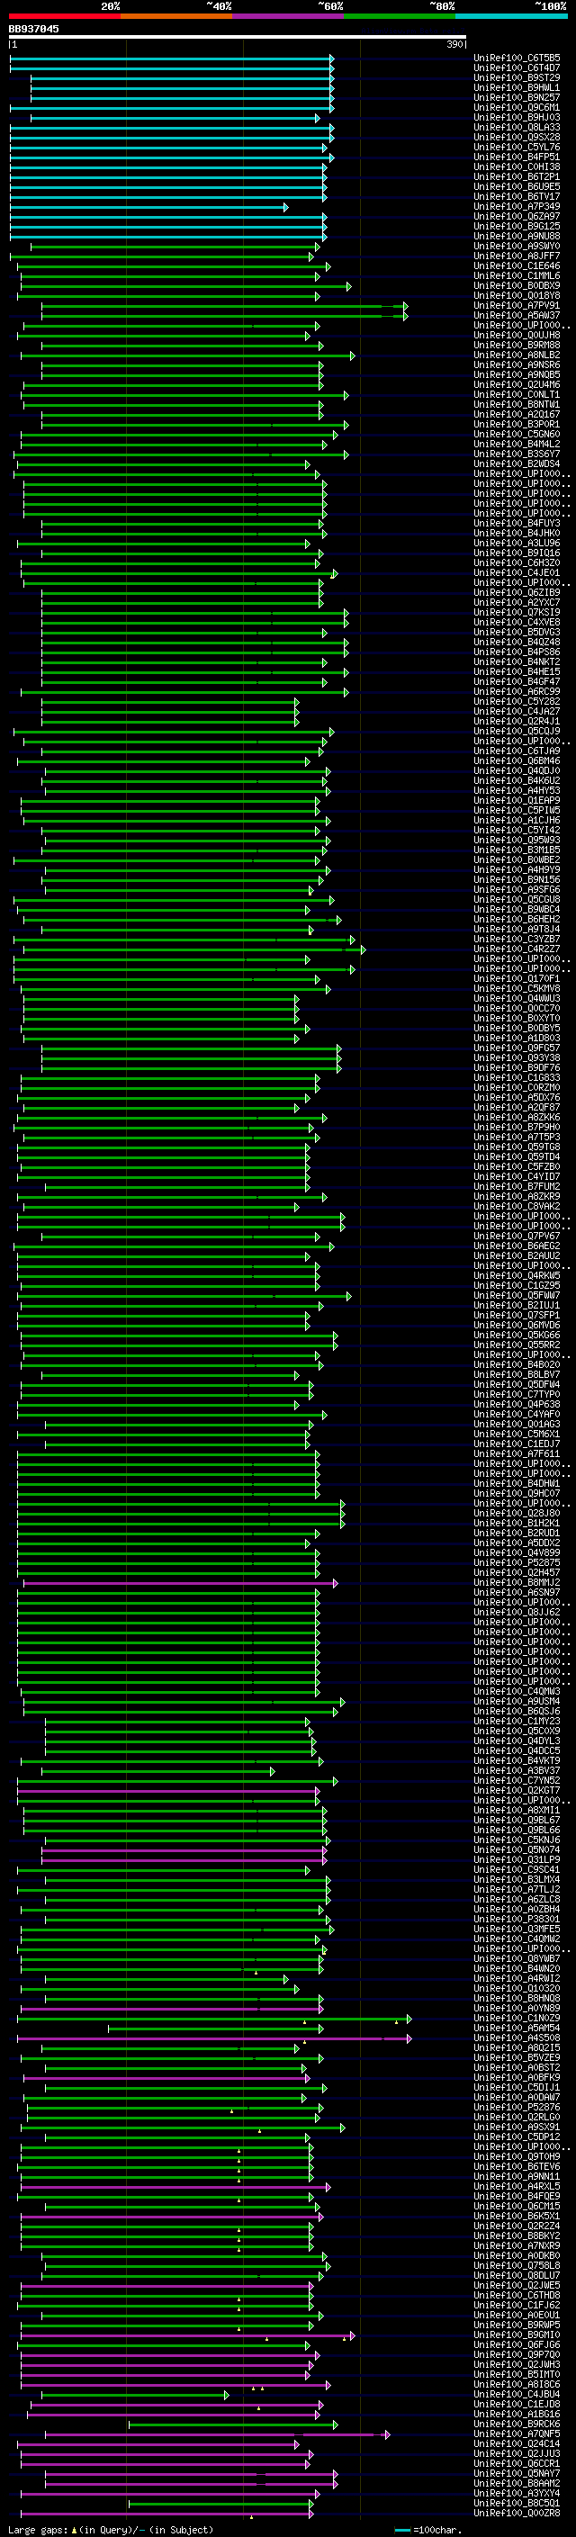Select hit label UniRef100_B4FUY3
Image resolution: width=576 pixels, height=2537 pixels.
coord(517,524)
